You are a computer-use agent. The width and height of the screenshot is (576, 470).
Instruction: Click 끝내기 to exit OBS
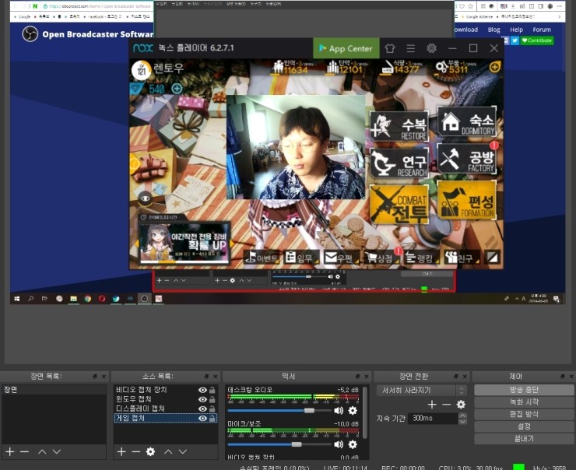524,438
